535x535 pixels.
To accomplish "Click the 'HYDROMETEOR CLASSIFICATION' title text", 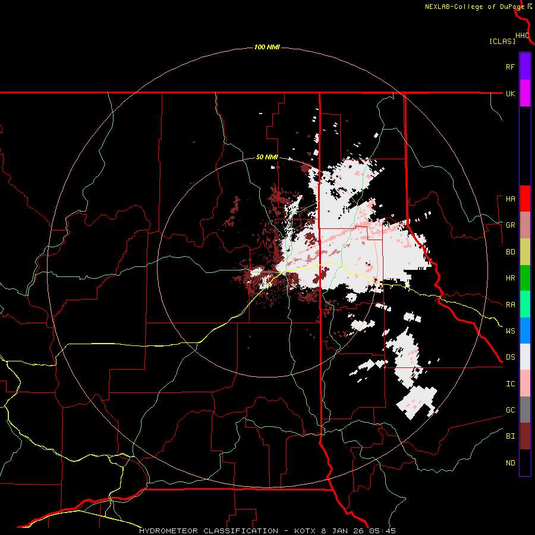I will click(x=209, y=531).
